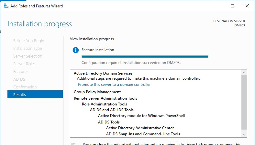
Task: Click the blue information icon beside Feature installation
Action: [76, 50]
